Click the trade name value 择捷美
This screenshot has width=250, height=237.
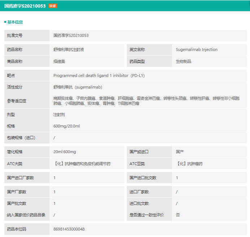pyautogui.click(x=59, y=61)
